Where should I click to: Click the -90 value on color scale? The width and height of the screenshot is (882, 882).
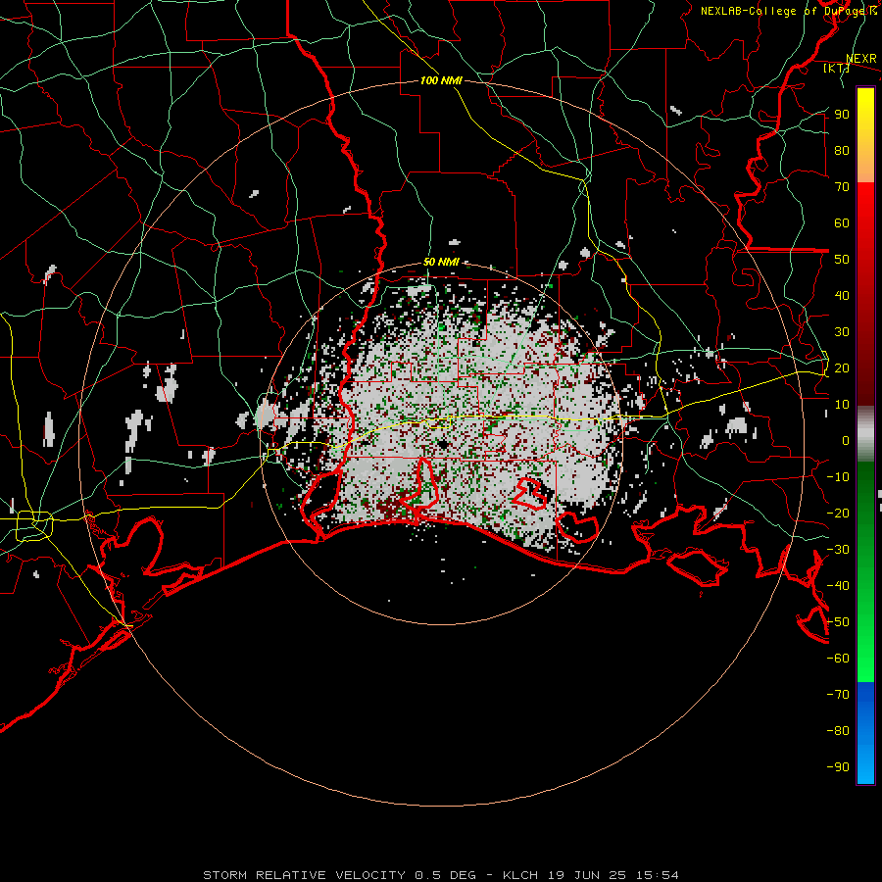tap(838, 767)
